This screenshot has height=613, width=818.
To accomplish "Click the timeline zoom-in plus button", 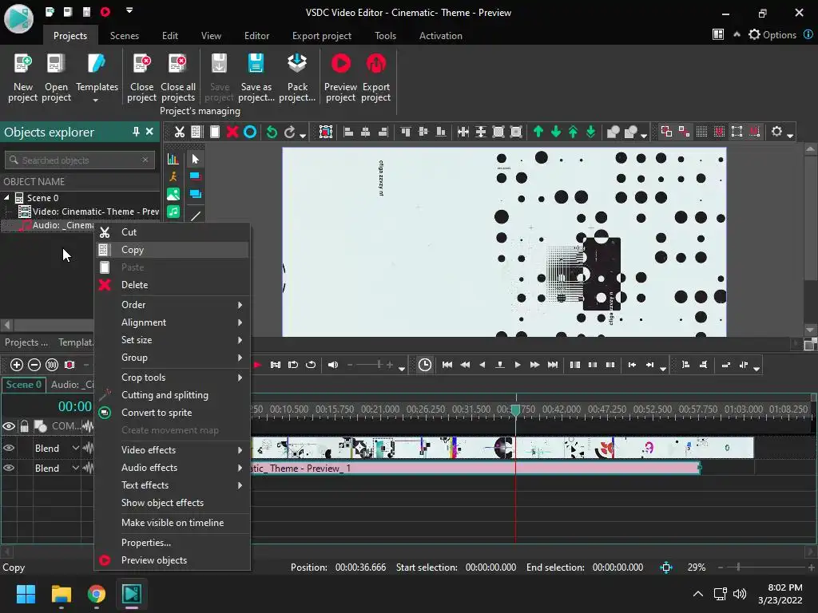I will pyautogui.click(x=16, y=365).
